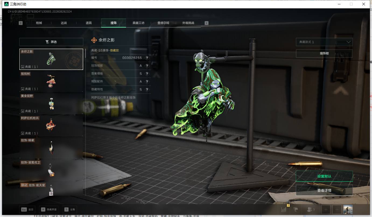Viewport: 372px width, 217px height.
Task: Select the 联动 挂饰-能天使 charm
Action: click(x=51, y=189)
